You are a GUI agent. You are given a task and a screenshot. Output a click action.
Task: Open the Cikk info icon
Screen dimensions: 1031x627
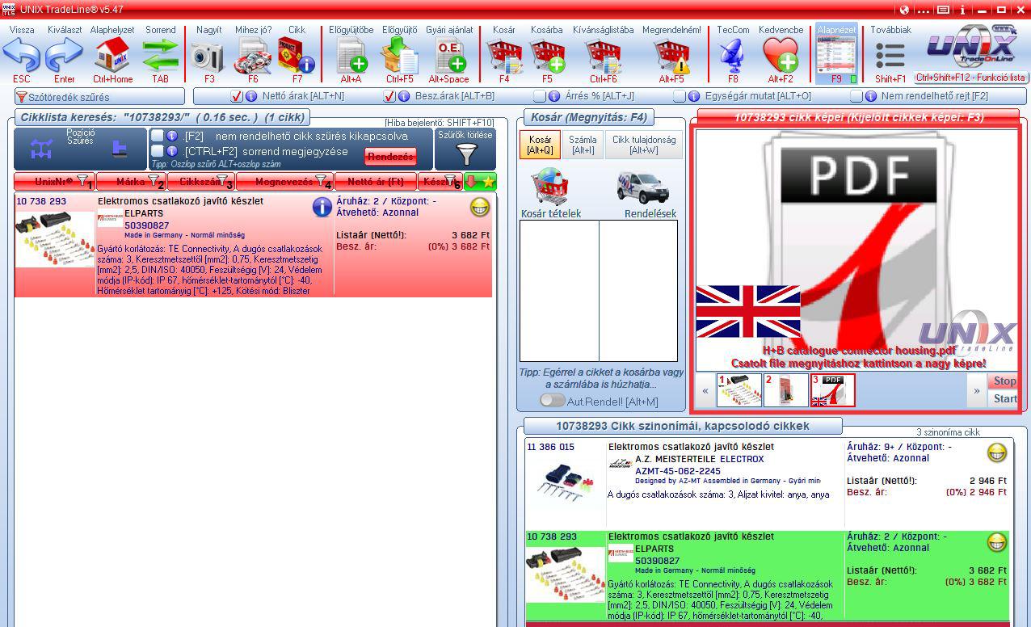297,55
